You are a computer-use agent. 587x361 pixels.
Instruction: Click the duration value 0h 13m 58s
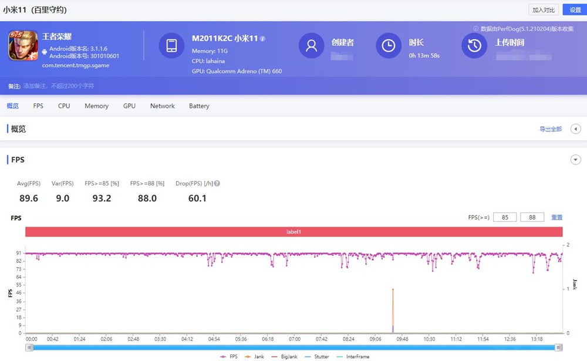point(424,55)
